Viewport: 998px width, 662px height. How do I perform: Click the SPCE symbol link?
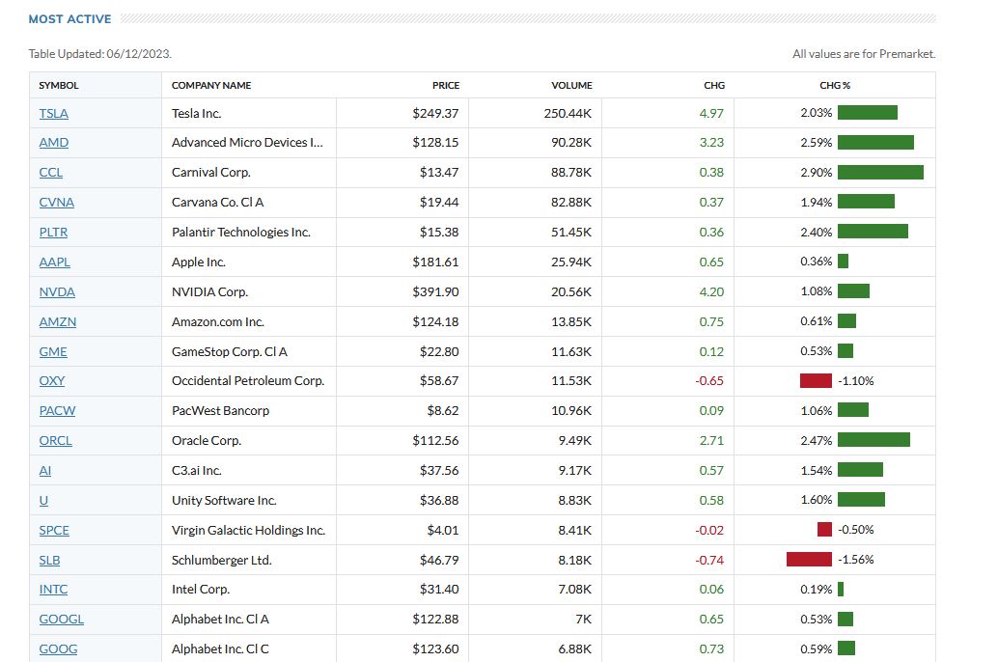54,530
